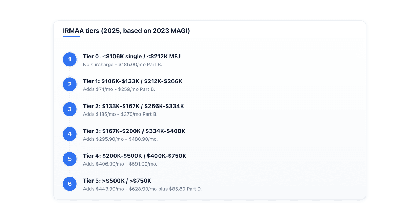Screen dimensions: 419x220
Task: Select the step 3 numbered circle
Action: 69,109
